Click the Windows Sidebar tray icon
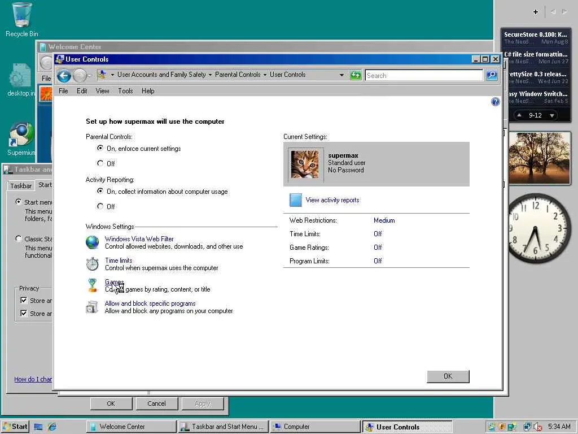The width and height of the screenshot is (578, 434). tap(492, 427)
